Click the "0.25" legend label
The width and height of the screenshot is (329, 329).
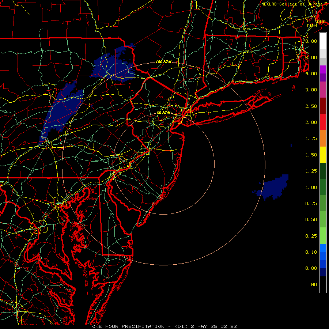point(311,236)
